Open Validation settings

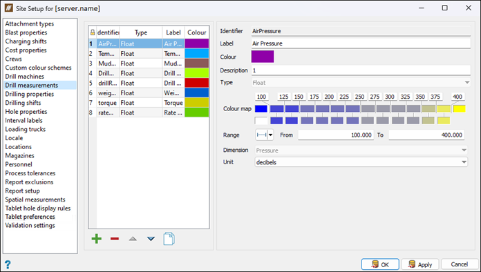pos(30,226)
